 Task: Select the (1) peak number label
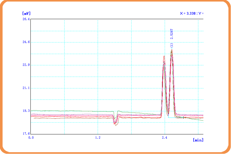[x=172, y=45]
